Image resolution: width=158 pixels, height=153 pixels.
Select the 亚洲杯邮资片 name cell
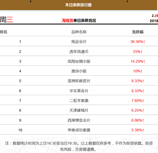79,81
